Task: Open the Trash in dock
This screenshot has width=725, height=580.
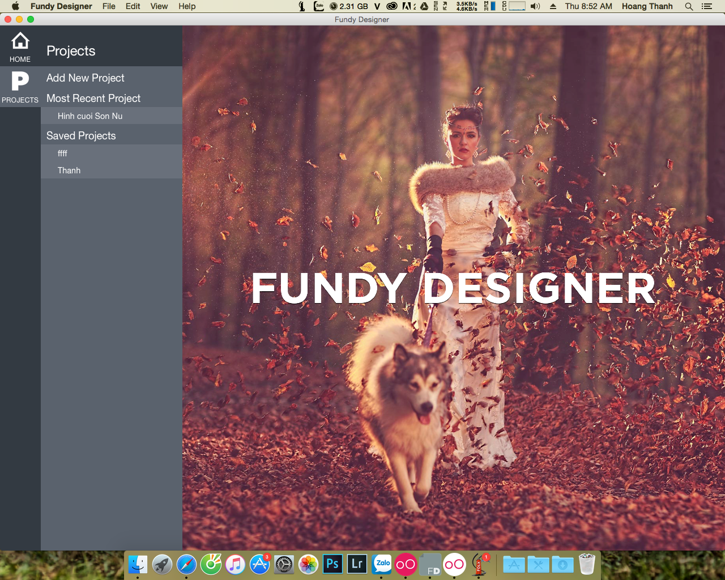Action: pos(587,564)
